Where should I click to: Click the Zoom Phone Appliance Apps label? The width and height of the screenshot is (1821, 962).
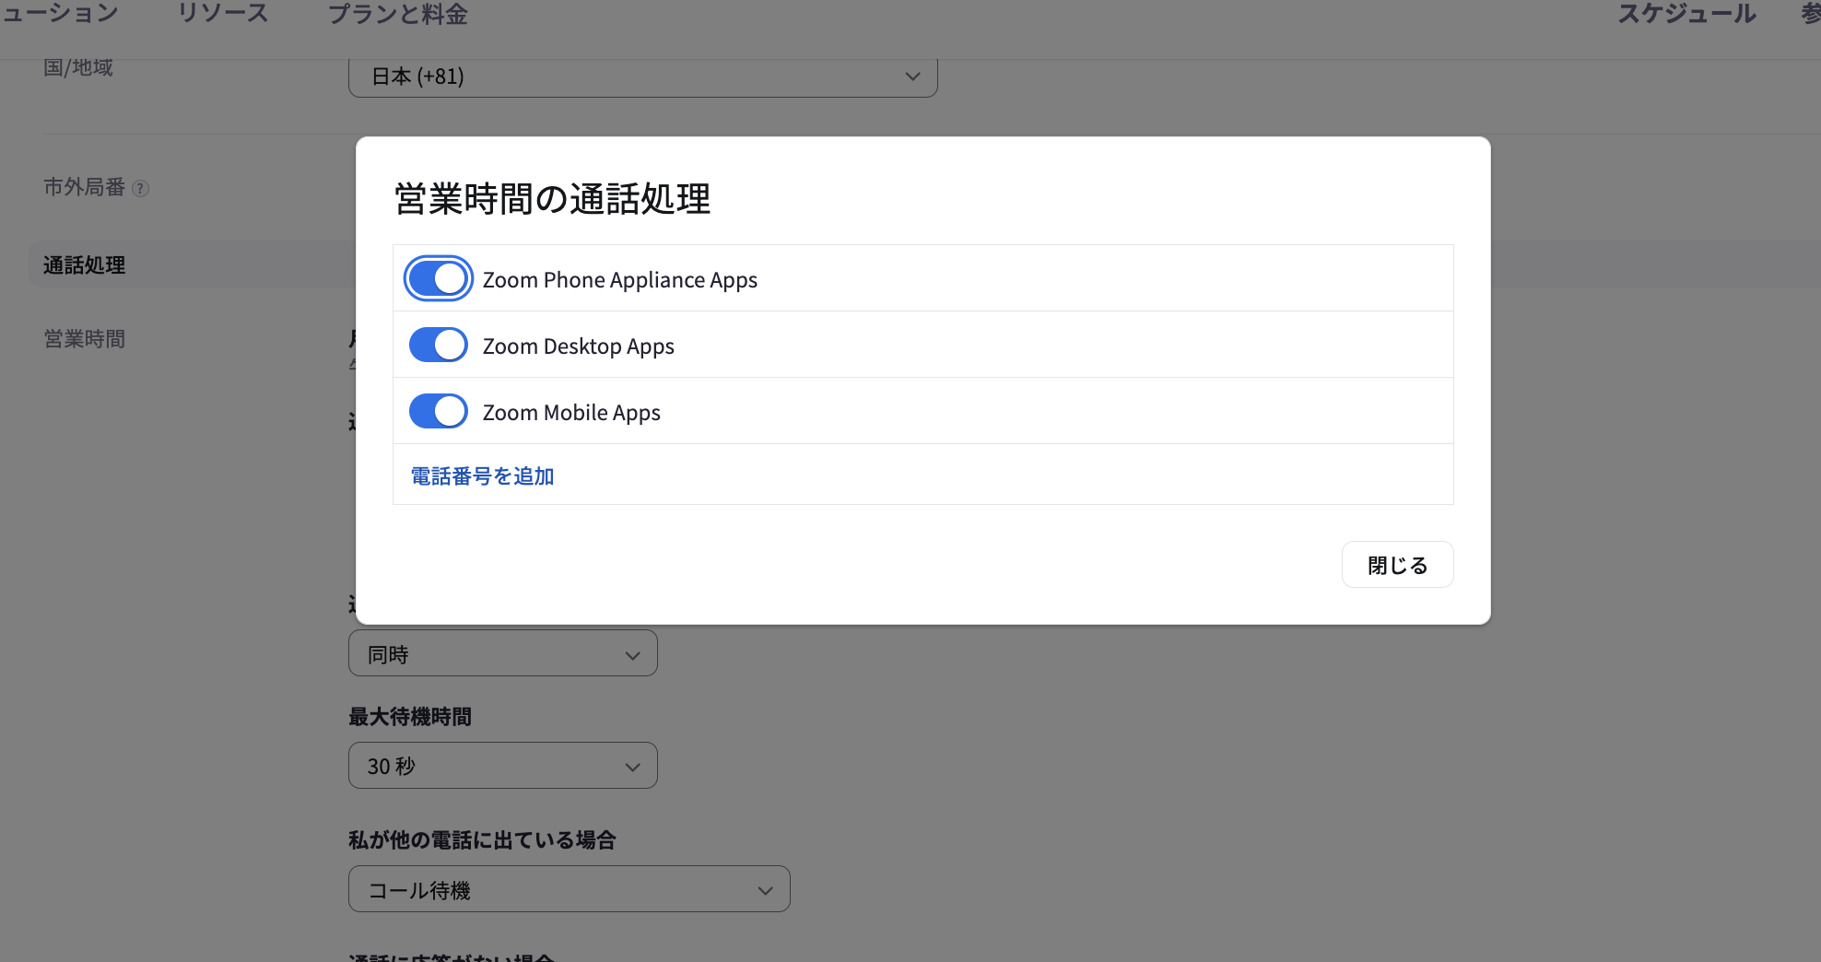click(x=619, y=280)
